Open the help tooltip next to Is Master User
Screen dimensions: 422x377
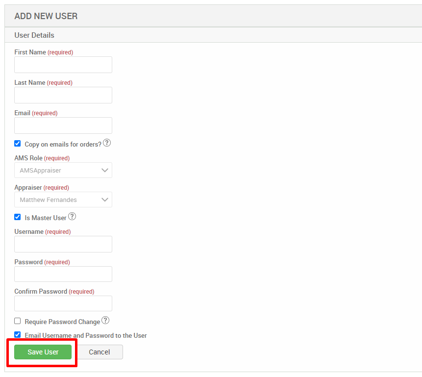(72, 216)
